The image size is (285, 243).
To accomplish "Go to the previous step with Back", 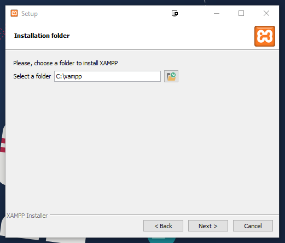I will coord(163,226).
